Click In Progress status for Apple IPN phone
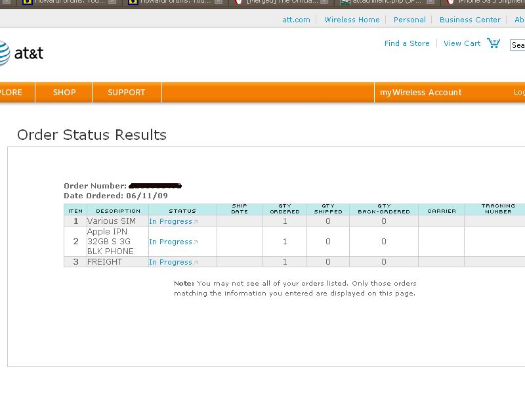525x394 pixels. point(171,242)
